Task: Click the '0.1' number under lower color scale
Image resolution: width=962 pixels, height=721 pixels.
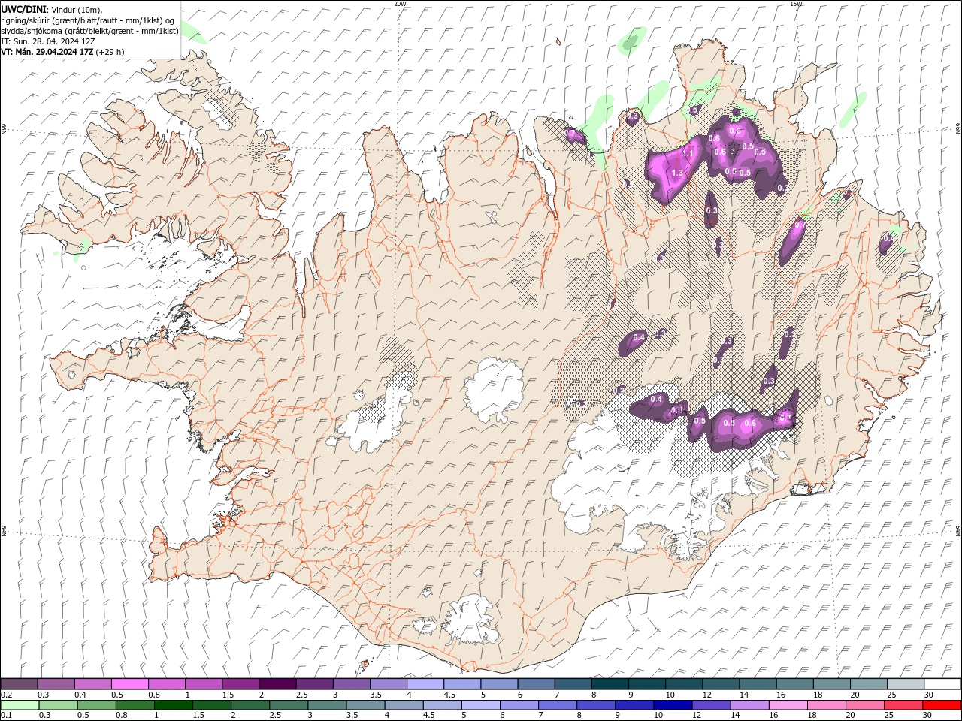Action: coord(7,716)
